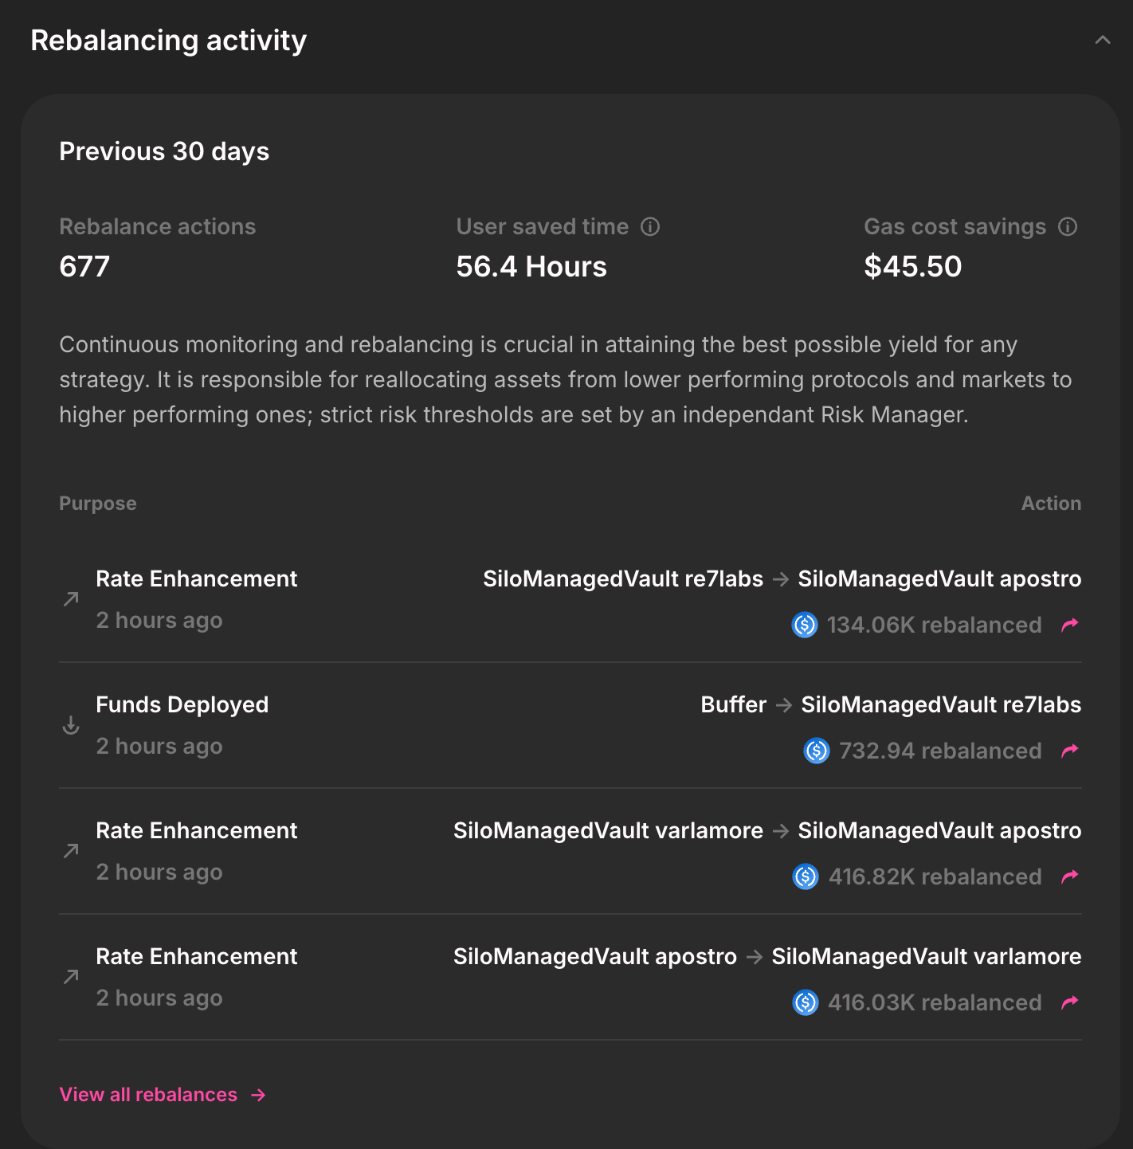Collapse the Rebalancing activity section chevron

[x=1103, y=40]
